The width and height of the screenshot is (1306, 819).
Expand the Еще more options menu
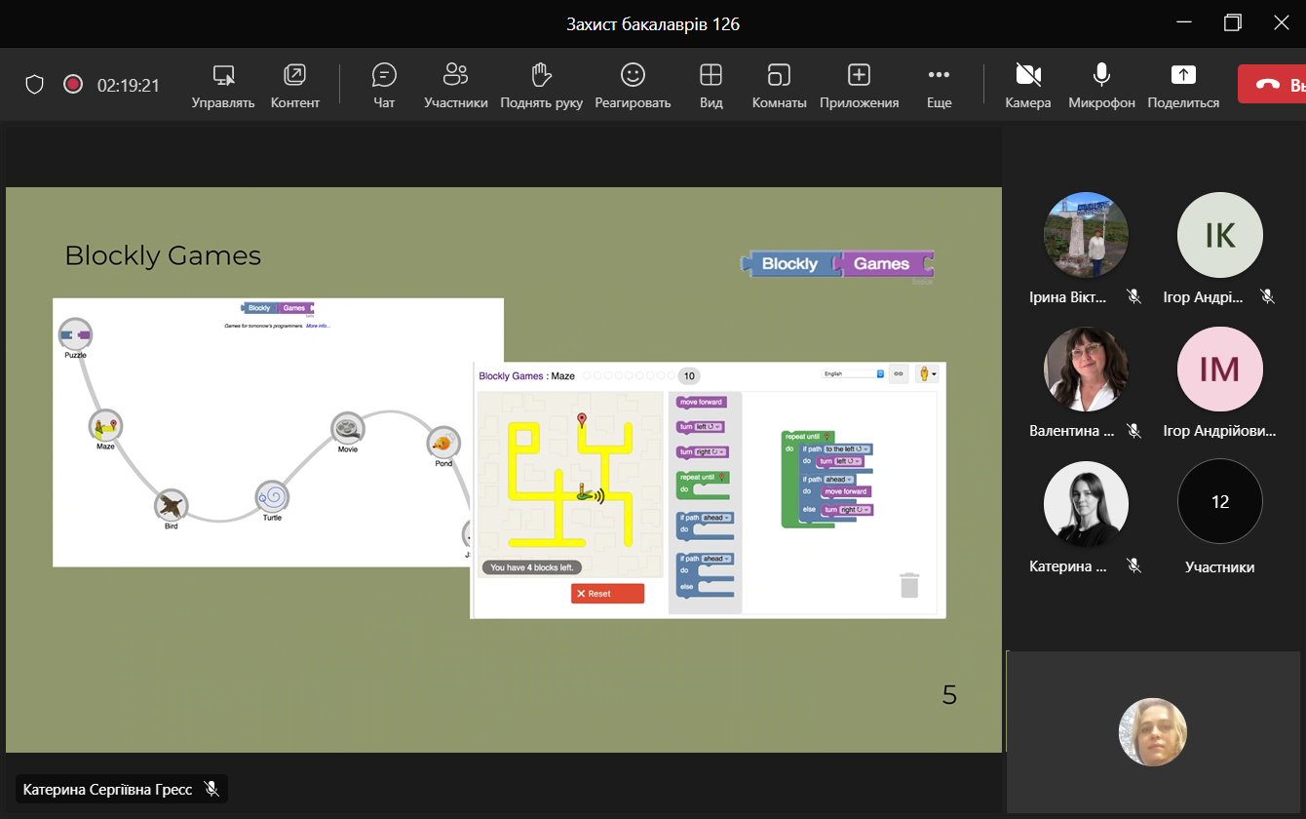pyautogui.click(x=939, y=84)
